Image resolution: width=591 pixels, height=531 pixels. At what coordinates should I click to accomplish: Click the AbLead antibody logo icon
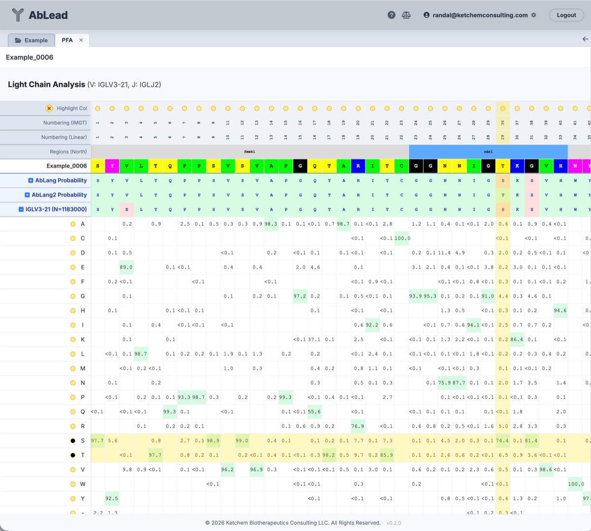pos(18,15)
